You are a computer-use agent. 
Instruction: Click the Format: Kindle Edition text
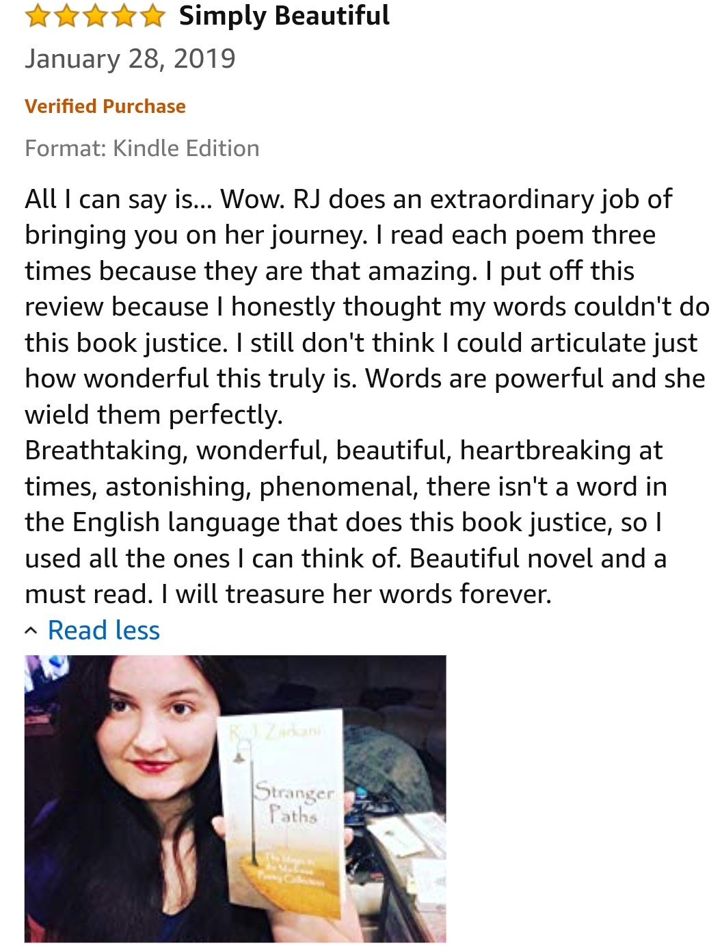click(142, 148)
